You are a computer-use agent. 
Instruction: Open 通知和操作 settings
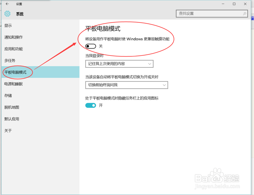[13, 37]
